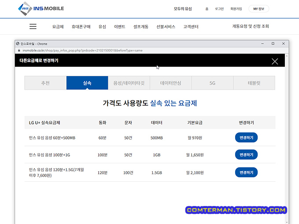Open the hamburger menu icon
Image resolution: width=299 pixels, height=224 pixels.
pos(33,26)
